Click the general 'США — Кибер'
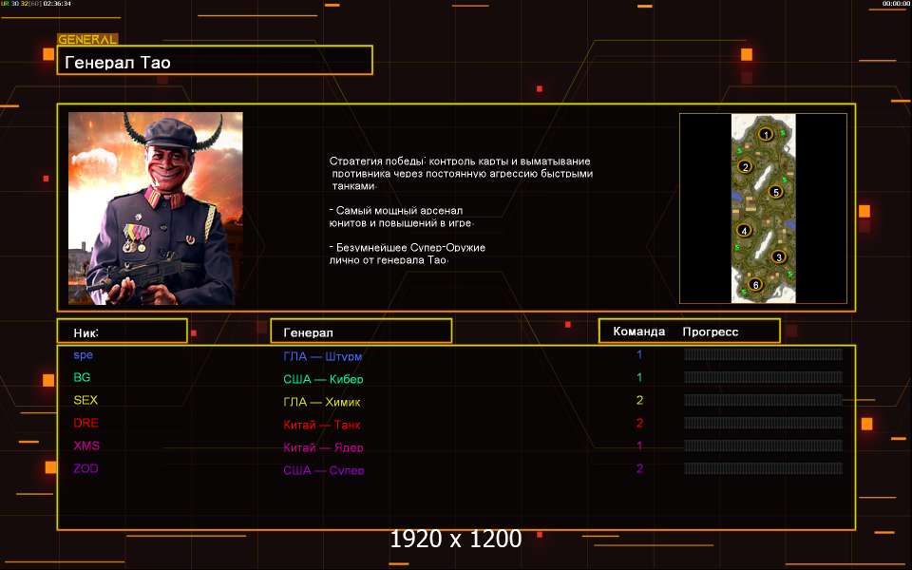The width and height of the screenshot is (912, 570). click(x=323, y=379)
